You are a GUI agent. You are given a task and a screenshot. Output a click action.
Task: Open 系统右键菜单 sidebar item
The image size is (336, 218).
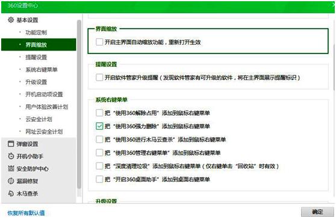(x=42, y=70)
